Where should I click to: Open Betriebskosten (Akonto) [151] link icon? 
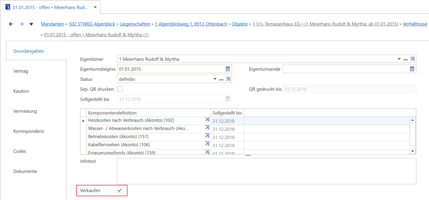(207, 136)
